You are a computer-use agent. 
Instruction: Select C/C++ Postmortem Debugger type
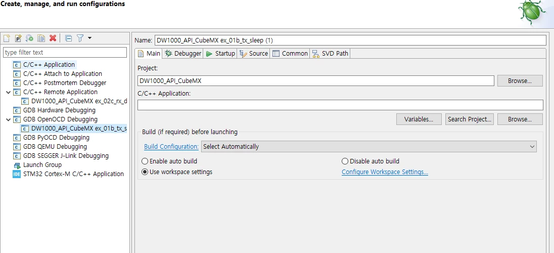65,83
